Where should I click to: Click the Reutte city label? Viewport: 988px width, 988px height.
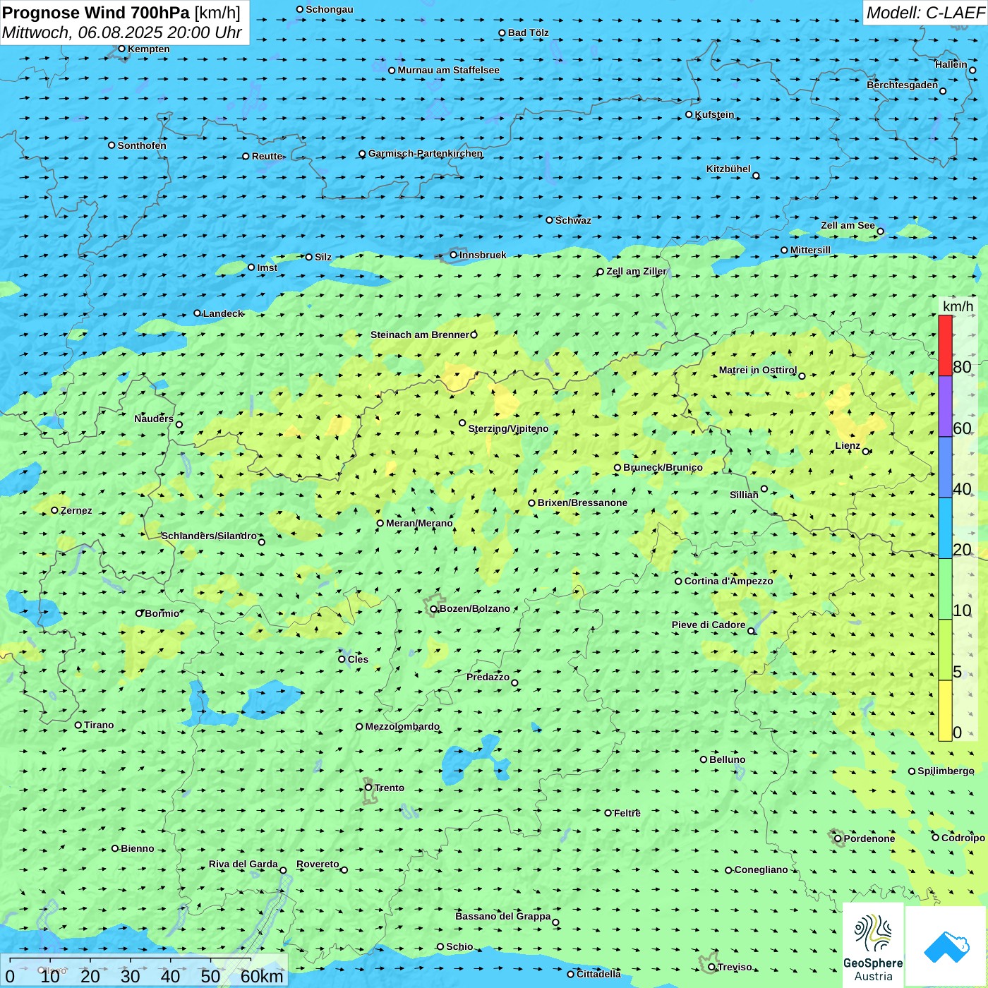click(x=267, y=156)
